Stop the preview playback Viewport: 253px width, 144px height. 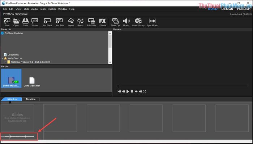tap(132, 91)
